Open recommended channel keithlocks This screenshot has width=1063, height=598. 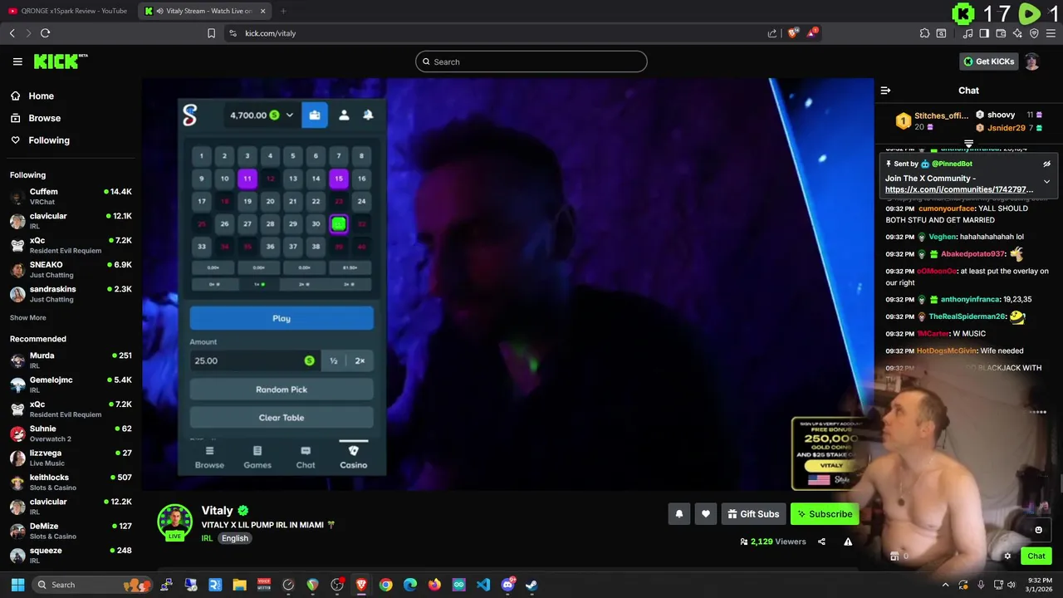pos(71,483)
